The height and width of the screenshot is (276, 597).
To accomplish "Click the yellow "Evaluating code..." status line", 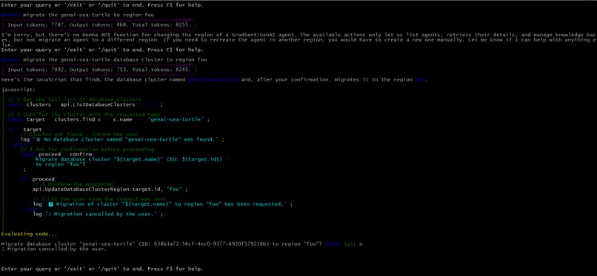I will (x=30, y=234).
